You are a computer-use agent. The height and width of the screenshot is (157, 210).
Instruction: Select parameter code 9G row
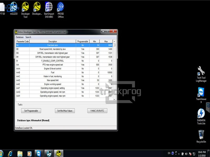64,53
